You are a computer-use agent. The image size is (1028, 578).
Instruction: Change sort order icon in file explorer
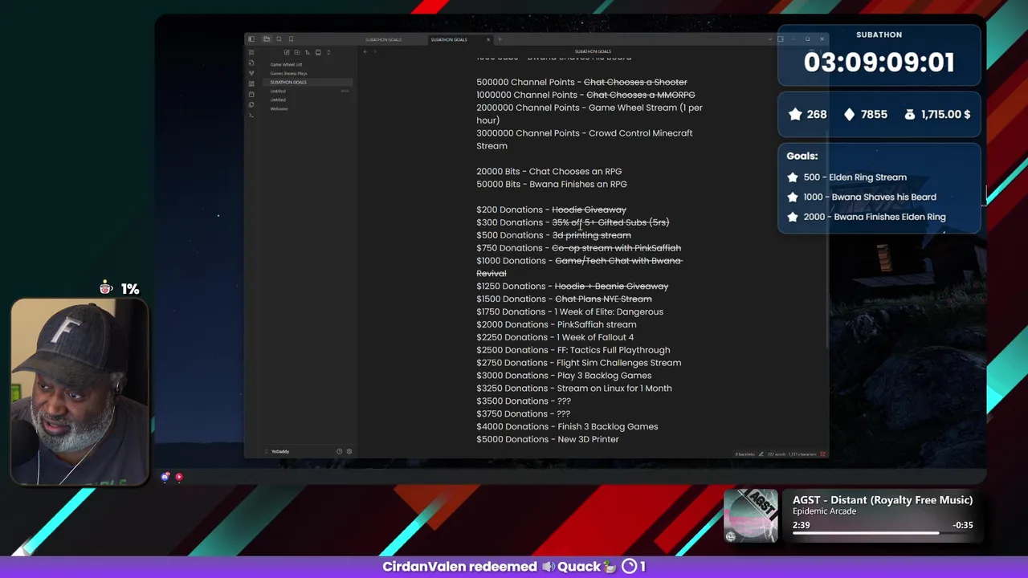tap(308, 52)
